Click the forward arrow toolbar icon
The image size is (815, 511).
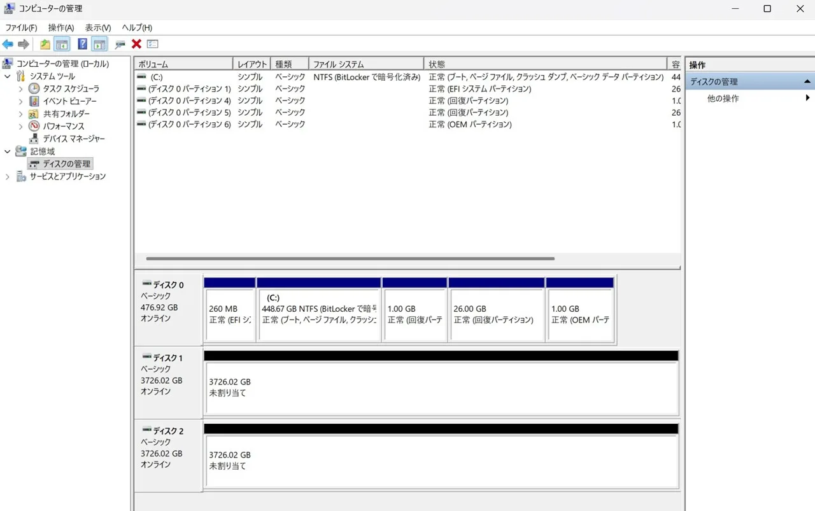click(x=24, y=44)
